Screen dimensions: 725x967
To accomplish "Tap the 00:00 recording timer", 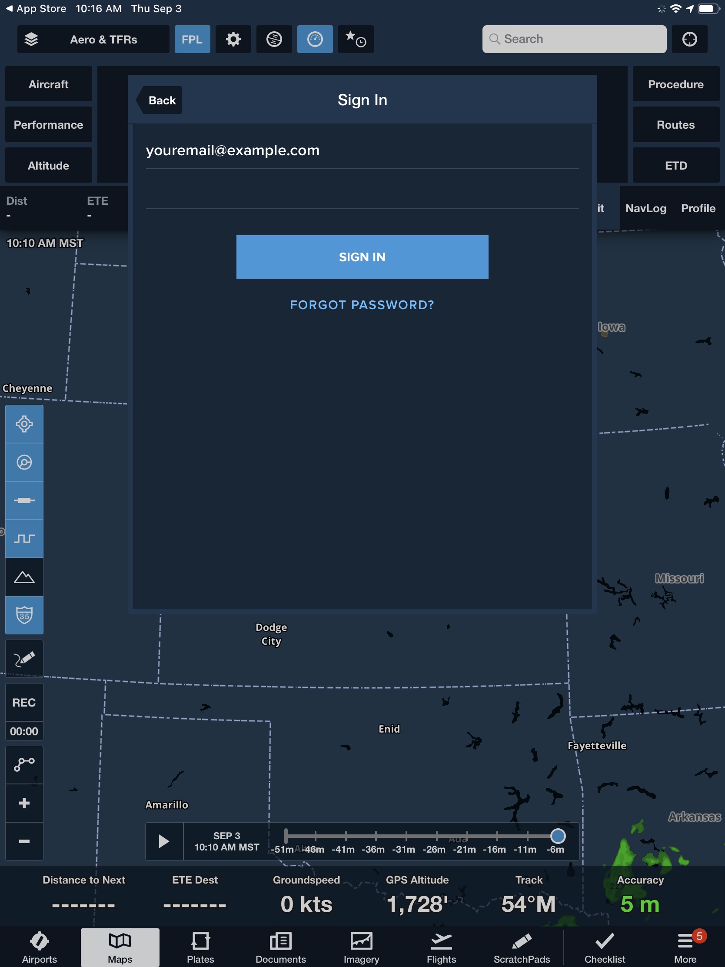I will tap(24, 731).
